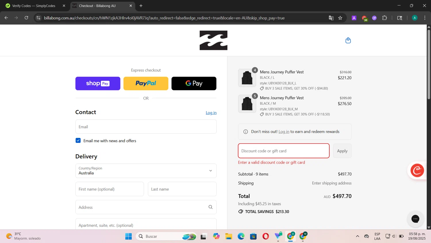Focus the First name optional field
The height and width of the screenshot is (243, 431).
tap(109, 189)
